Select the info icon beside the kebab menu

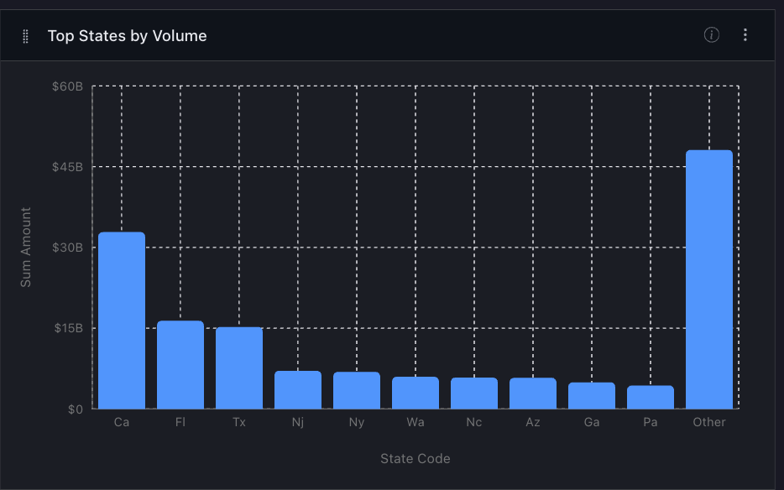pyautogui.click(x=711, y=35)
